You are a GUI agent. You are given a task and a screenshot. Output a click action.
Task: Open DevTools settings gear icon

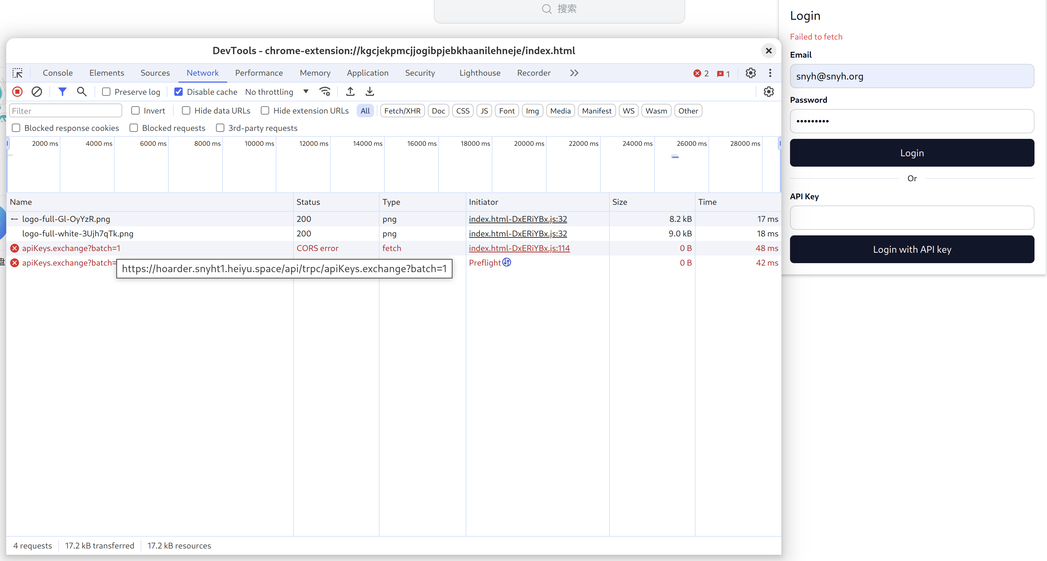coord(750,73)
